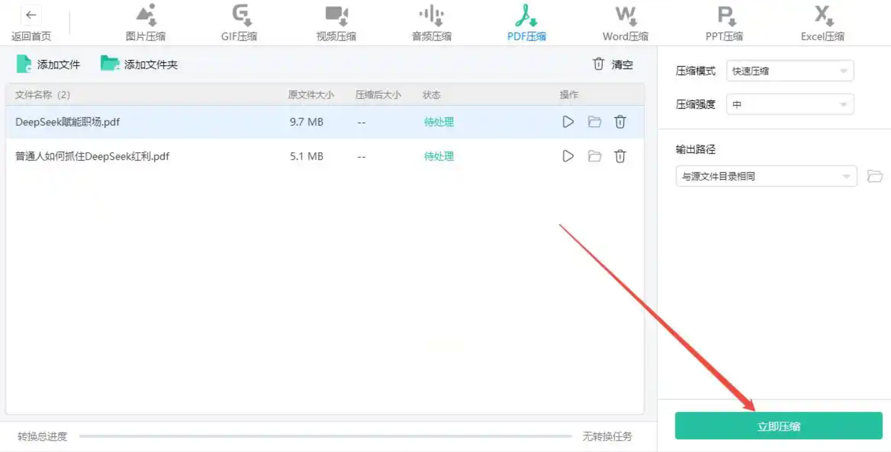Expand the compression mode dropdown
This screenshot has height=452, width=891.
pos(790,71)
